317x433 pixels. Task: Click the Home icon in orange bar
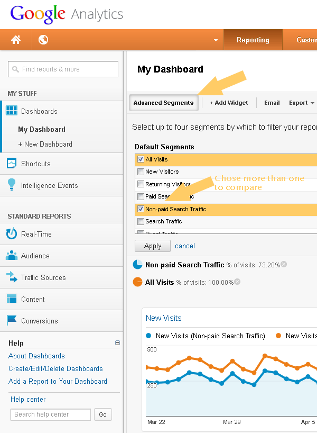16,40
